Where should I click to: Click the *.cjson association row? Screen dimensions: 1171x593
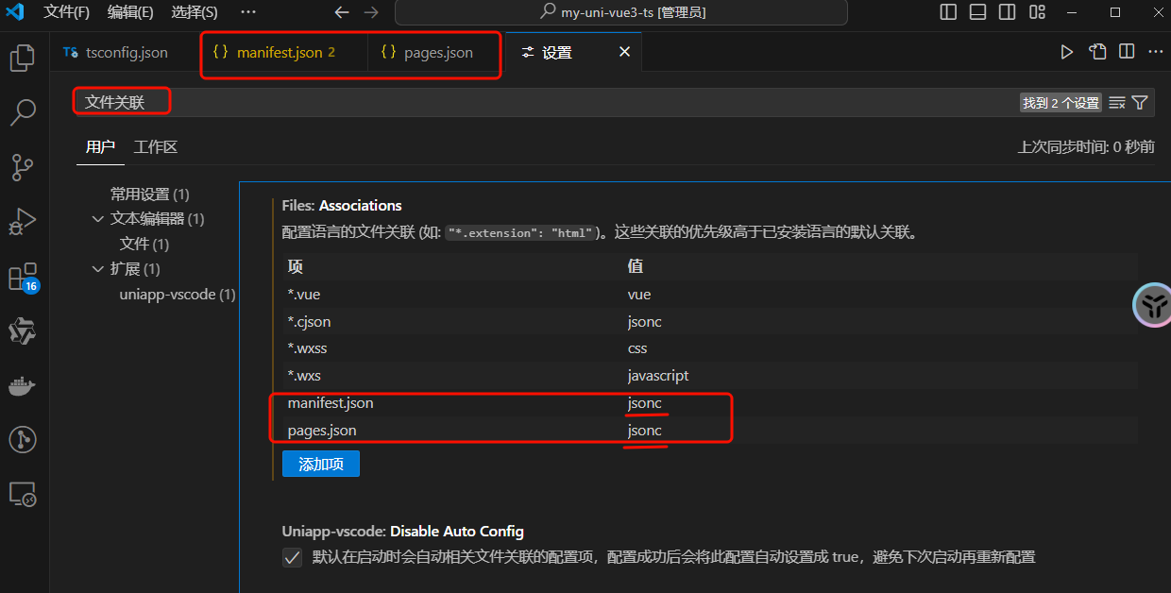(x=710, y=322)
